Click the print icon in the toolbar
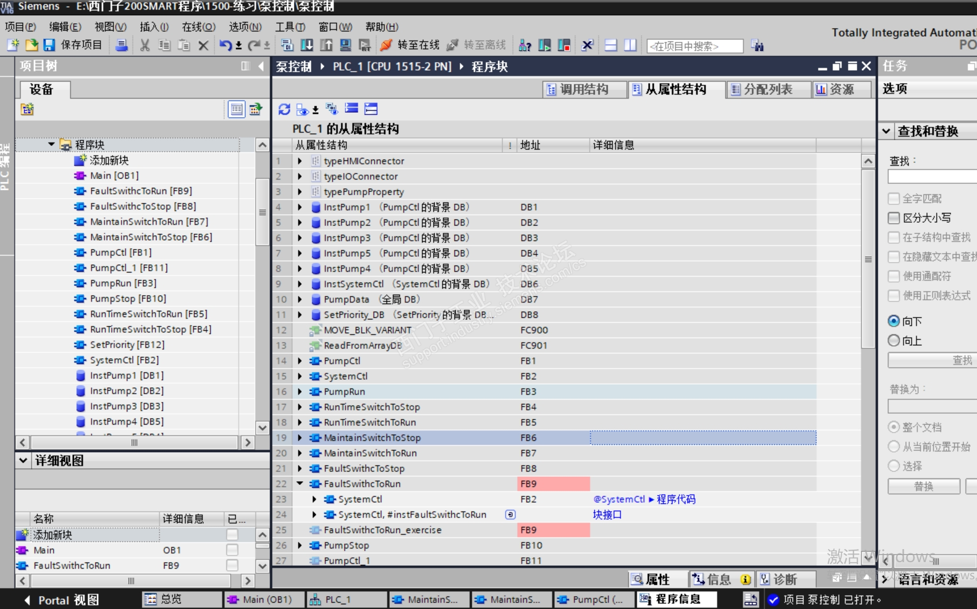 click(x=122, y=45)
